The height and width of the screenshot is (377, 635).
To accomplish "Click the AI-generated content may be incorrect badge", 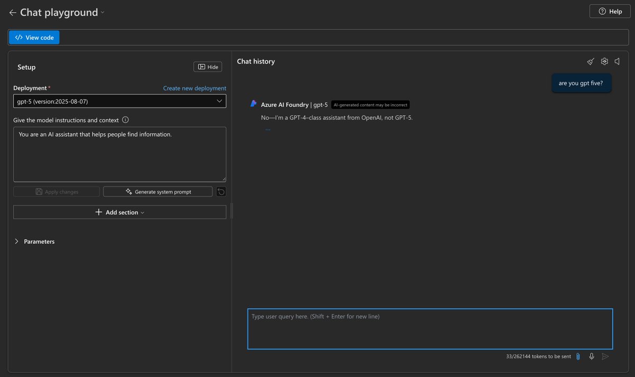I will (x=370, y=105).
